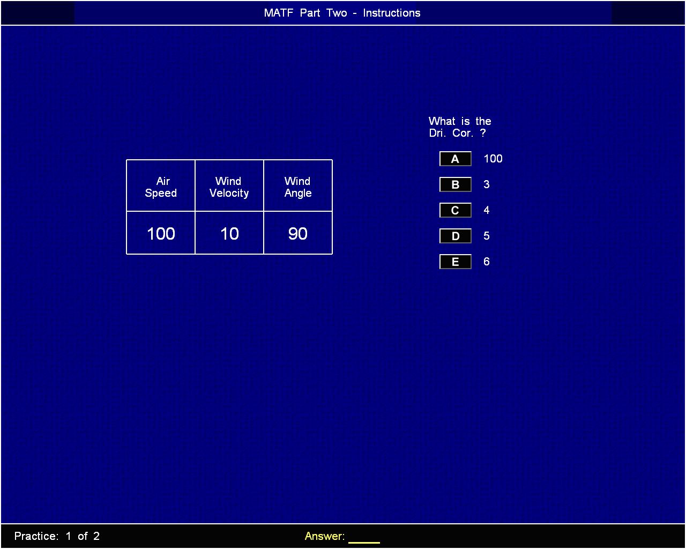The image size is (686, 549).
Task: Select the Wind Angle cell showing 90
Action: click(x=298, y=234)
